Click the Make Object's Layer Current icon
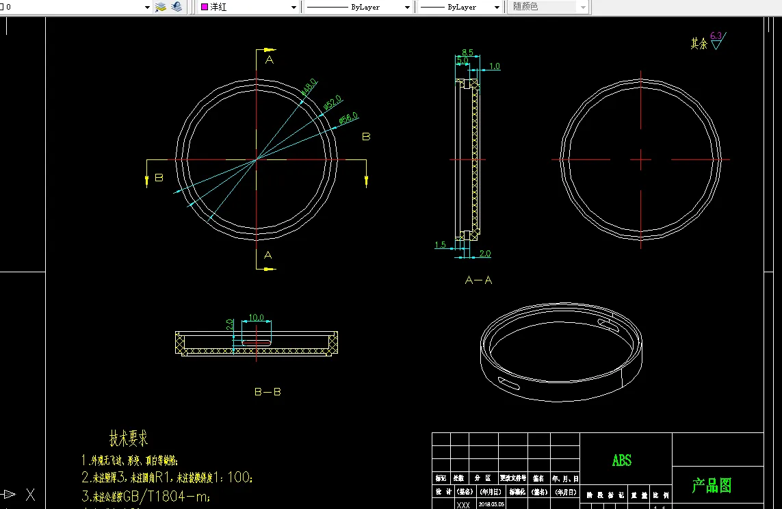Image resolution: width=782 pixels, height=509 pixels. coord(161,7)
